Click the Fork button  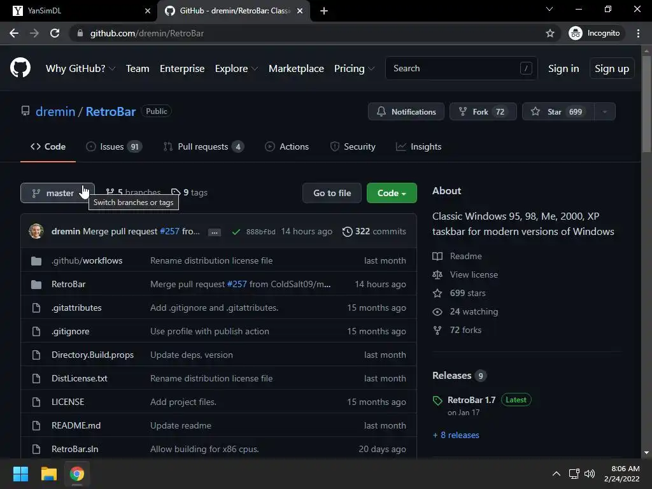tap(483, 112)
